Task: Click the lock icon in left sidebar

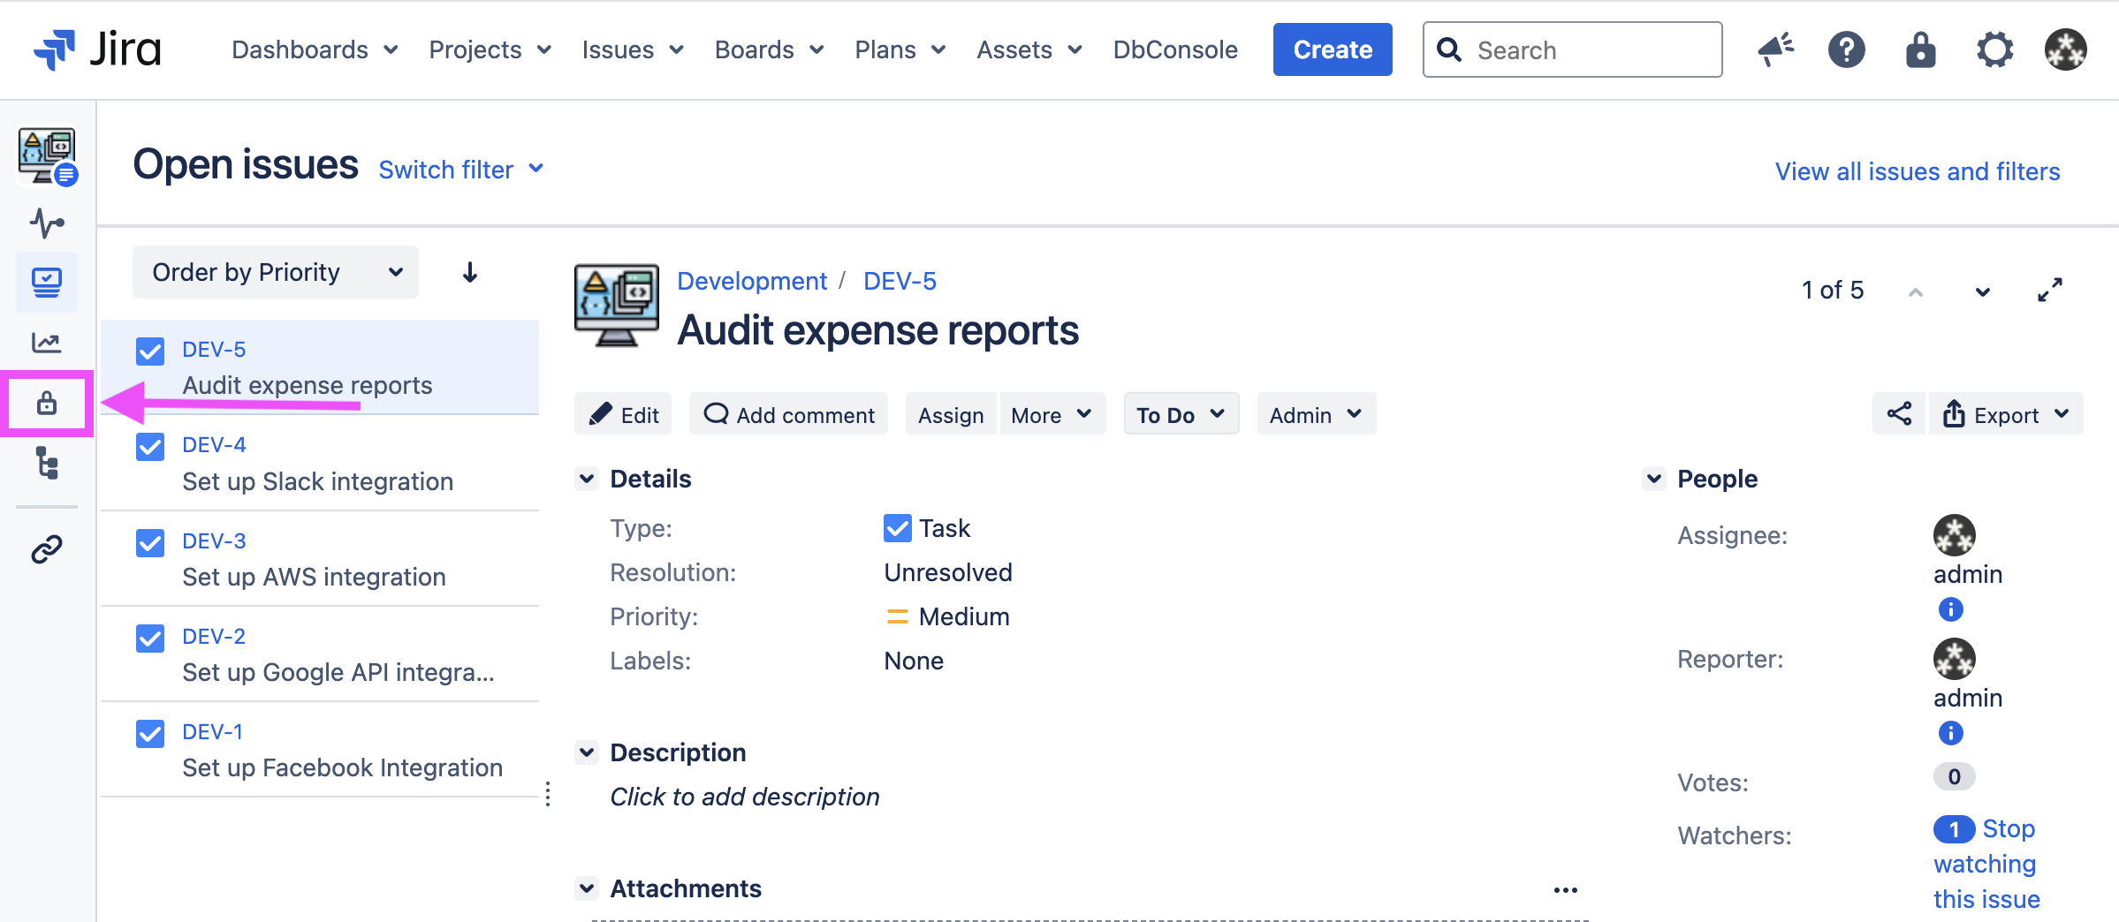Action: 47,404
